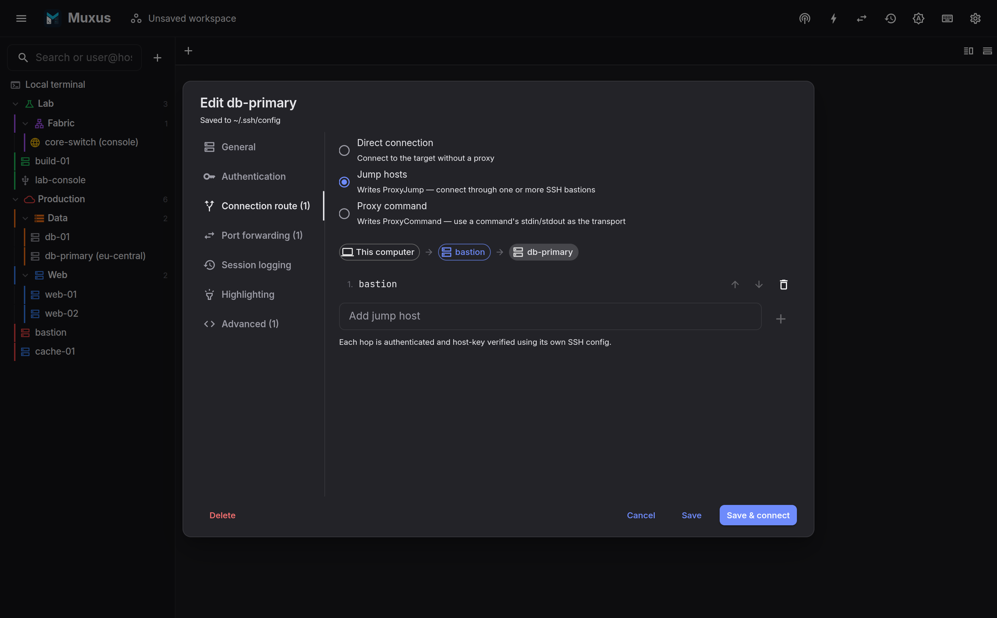
Task: Open Local terminal in sidebar
Action: 87,85
